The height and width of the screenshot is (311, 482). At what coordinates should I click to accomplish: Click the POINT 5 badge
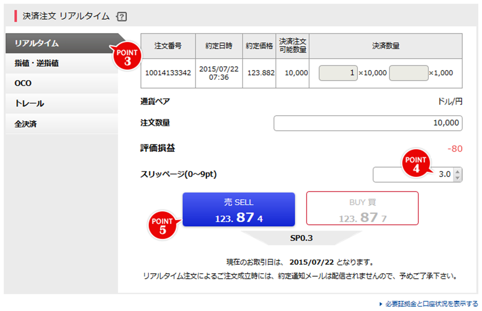pos(163,225)
